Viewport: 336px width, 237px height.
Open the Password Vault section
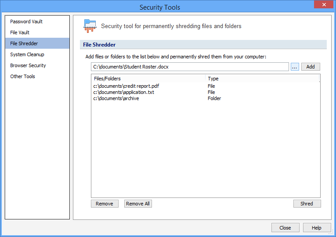click(x=26, y=22)
